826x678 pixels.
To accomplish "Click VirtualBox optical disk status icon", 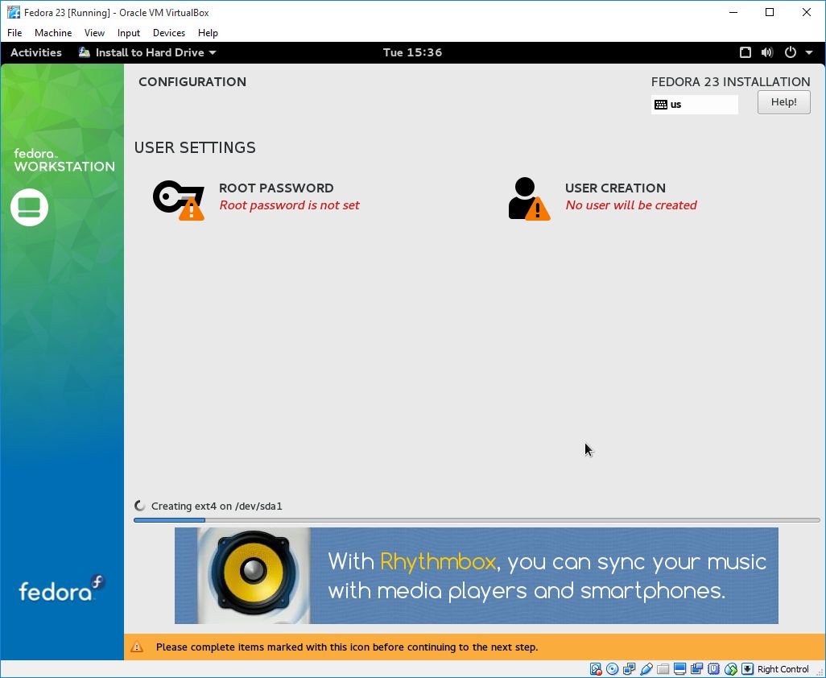I will pos(612,669).
